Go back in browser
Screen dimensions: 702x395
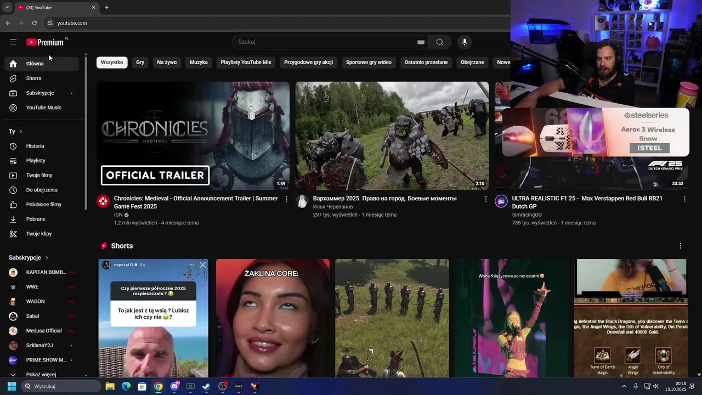click(8, 23)
